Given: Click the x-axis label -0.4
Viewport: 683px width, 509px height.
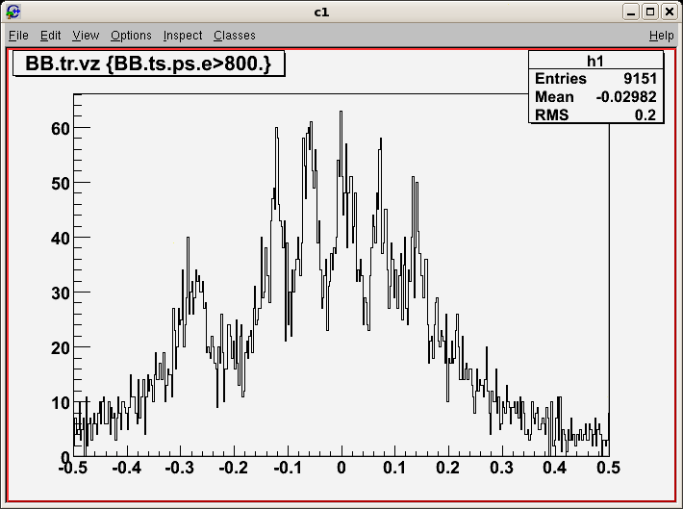Looking at the screenshot, I should (127, 468).
